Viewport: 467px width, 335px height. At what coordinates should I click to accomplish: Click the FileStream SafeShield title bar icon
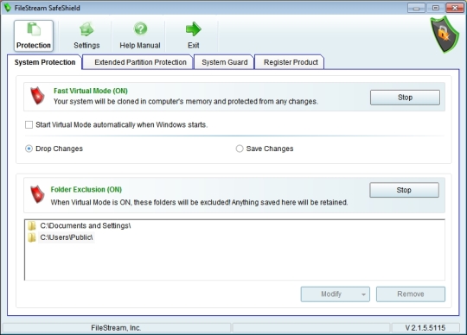point(8,8)
